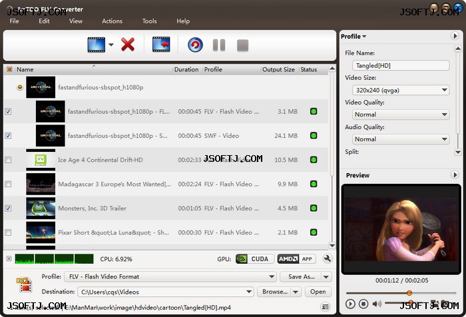Image resolution: width=466 pixels, height=317 pixels.
Task: Open the Browse arrow dropdown
Action: pyautogui.click(x=296, y=292)
